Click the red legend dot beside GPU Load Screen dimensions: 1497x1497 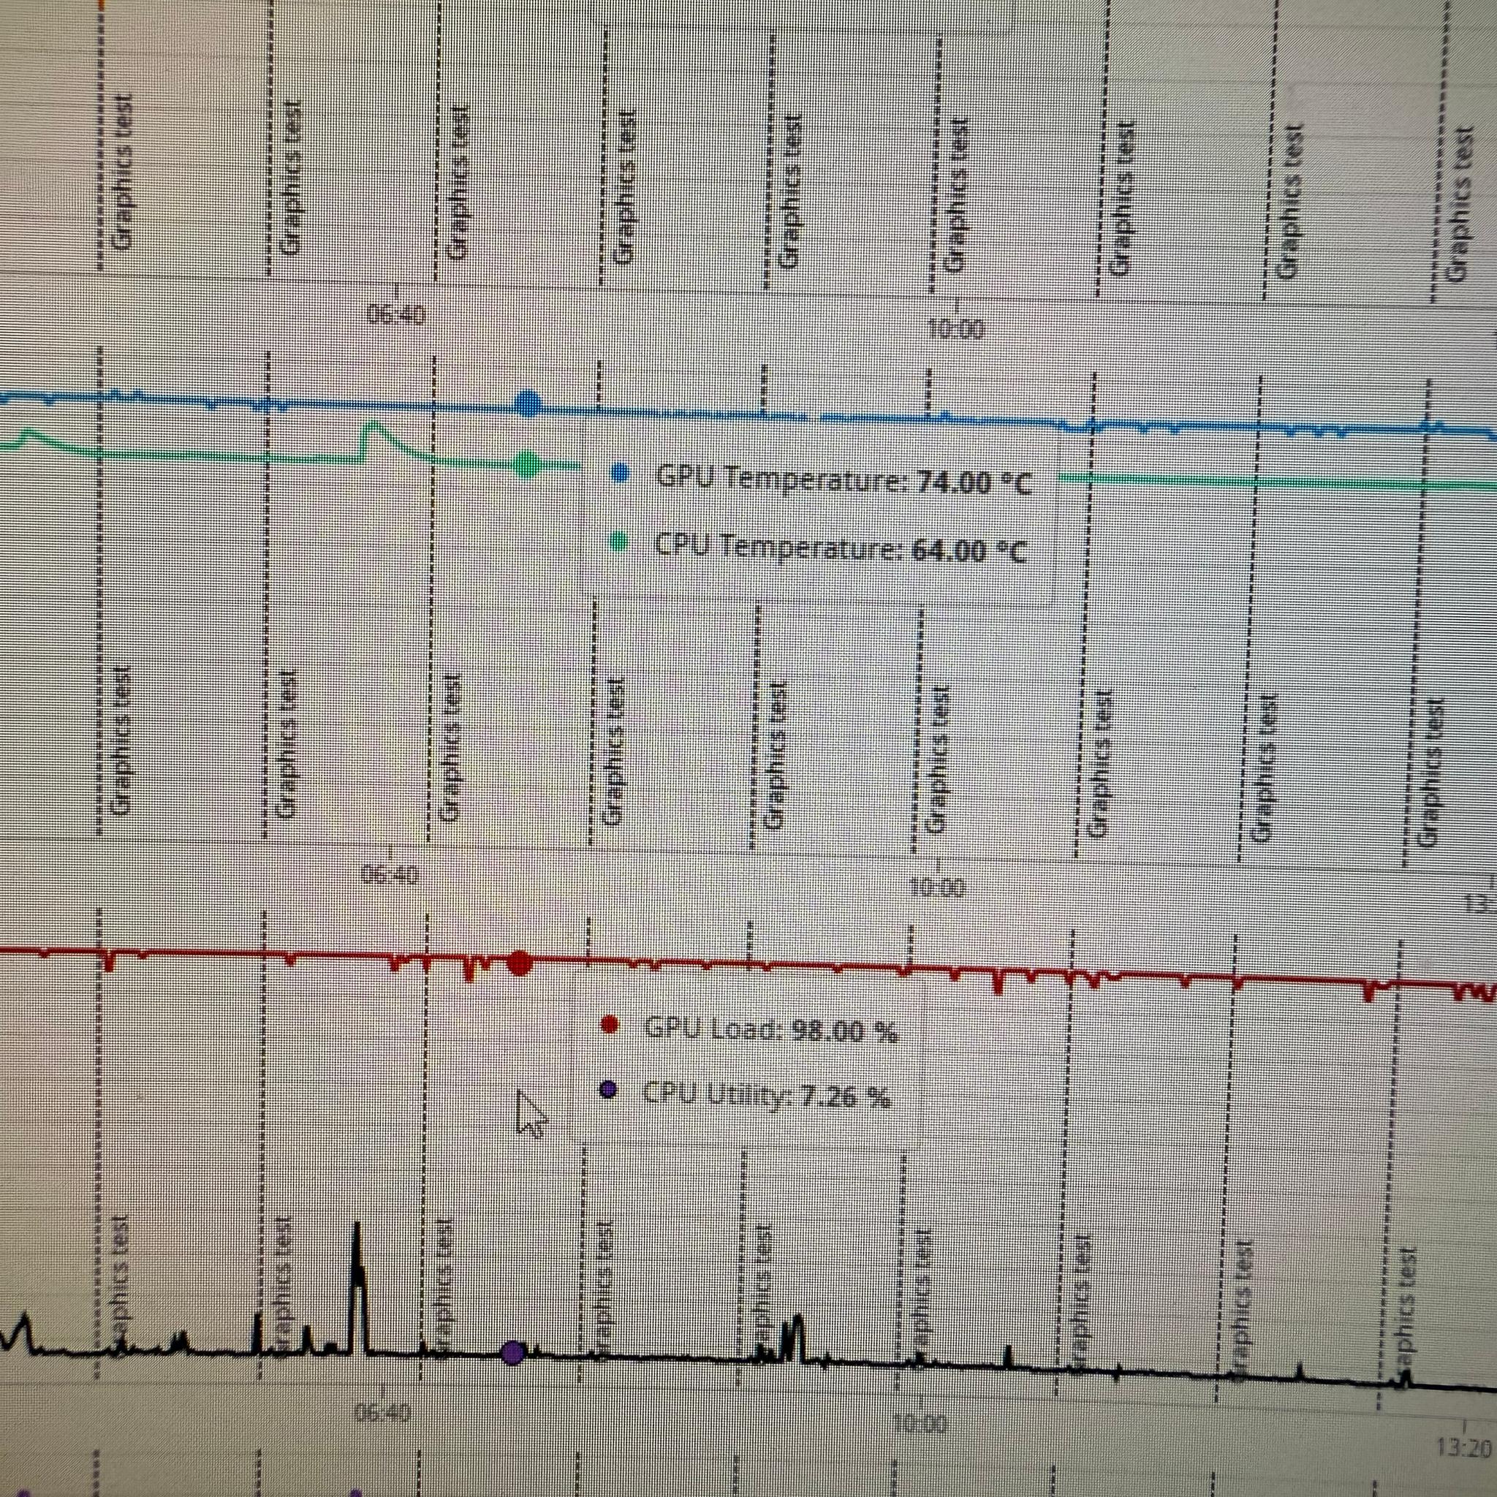point(610,1024)
